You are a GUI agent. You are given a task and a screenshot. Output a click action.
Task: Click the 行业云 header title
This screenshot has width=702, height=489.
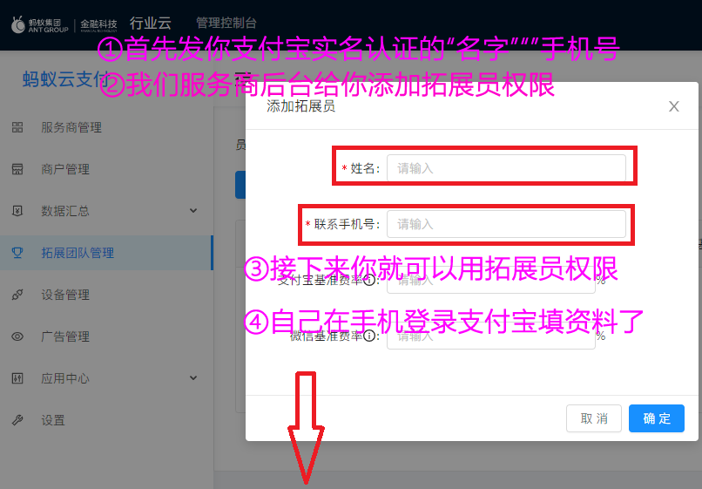[x=151, y=23]
